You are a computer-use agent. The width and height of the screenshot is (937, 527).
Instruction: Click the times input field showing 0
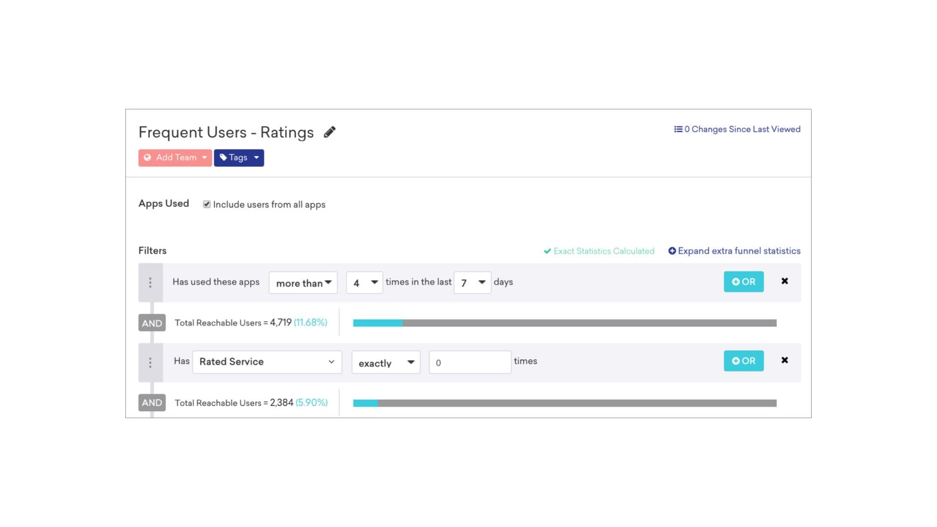click(469, 363)
